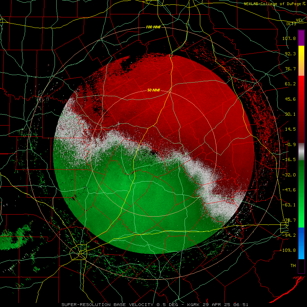Click the gray zero-velocity color bar band
307x307 pixels.
click(301, 152)
